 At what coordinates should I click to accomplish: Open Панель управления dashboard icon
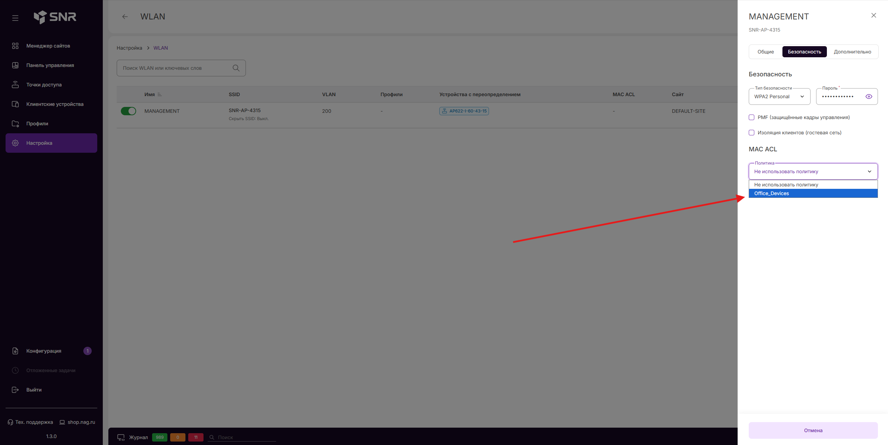[15, 65]
